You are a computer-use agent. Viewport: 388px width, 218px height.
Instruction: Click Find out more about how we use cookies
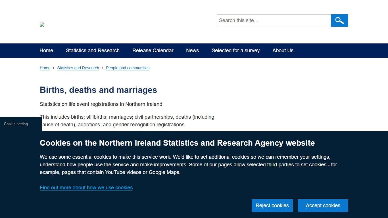[x=86, y=188]
